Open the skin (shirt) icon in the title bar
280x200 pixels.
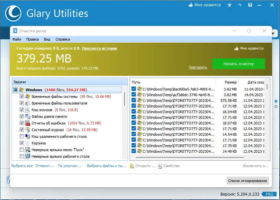coord(230,5)
